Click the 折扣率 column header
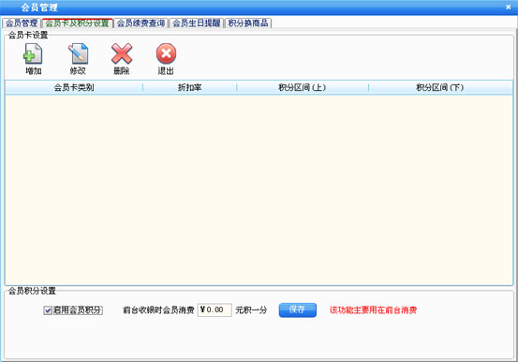The width and height of the screenshot is (518, 362). [x=189, y=88]
